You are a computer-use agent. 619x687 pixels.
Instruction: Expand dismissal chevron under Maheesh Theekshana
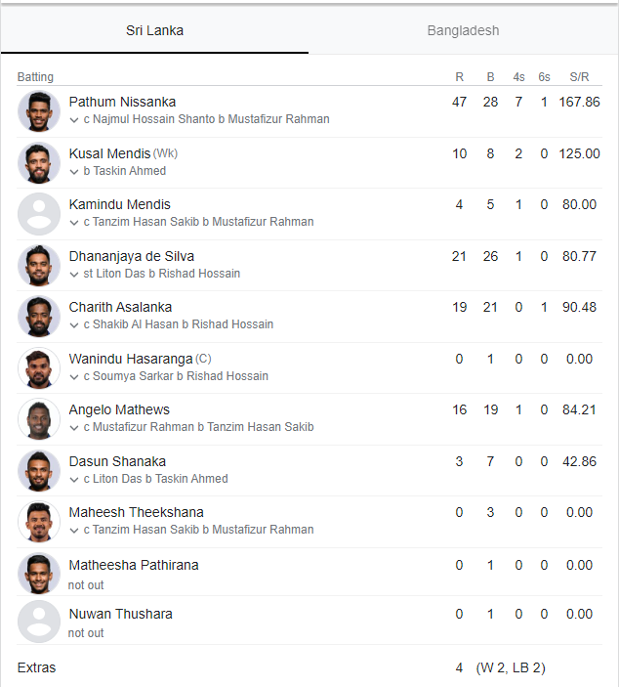point(74,531)
